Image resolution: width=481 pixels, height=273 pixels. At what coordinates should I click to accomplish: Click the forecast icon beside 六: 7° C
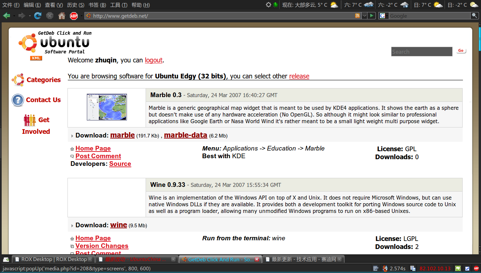click(369, 5)
